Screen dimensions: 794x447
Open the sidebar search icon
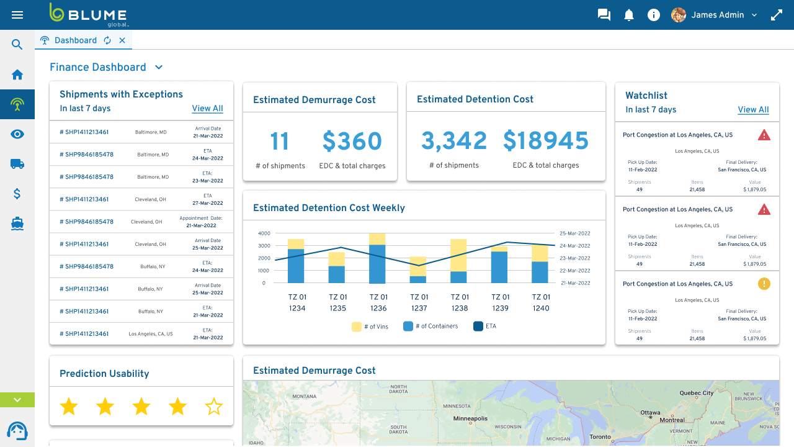point(17,45)
